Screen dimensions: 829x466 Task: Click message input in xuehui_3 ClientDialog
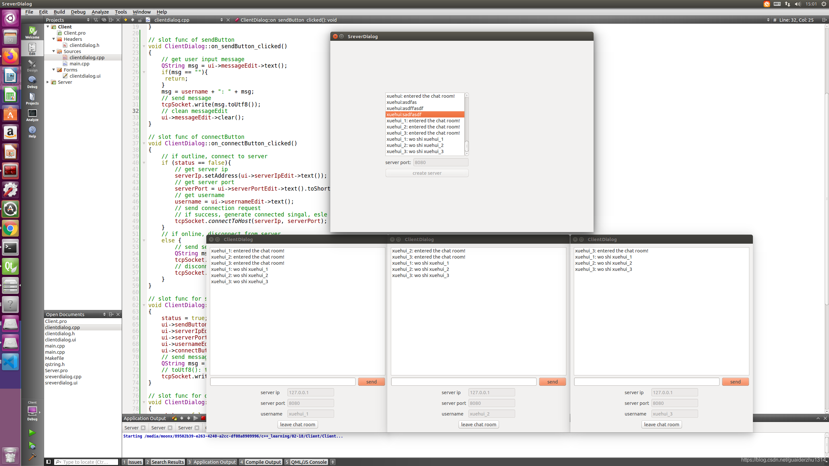pos(647,382)
